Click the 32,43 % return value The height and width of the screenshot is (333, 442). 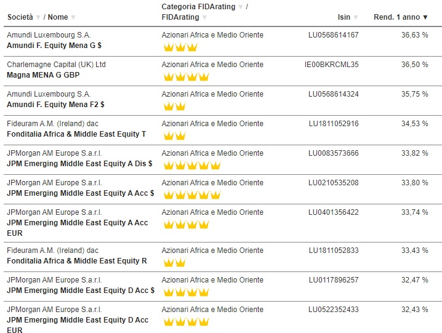(415, 310)
